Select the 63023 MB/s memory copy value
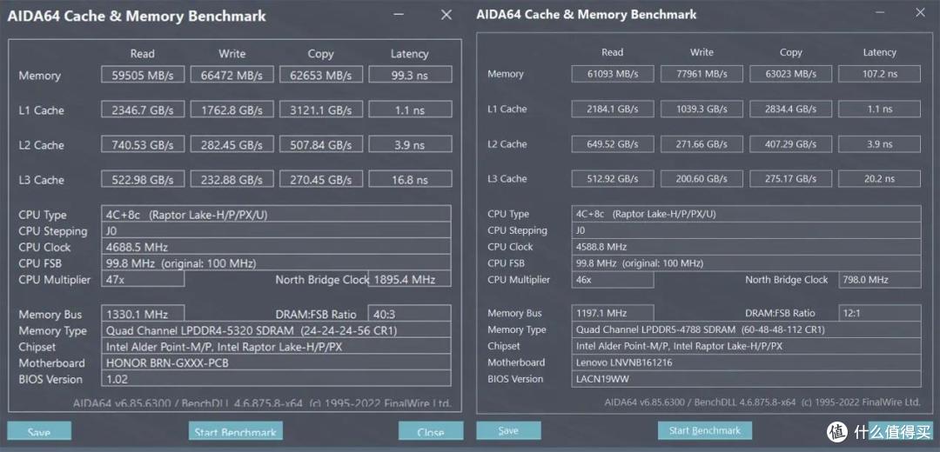This screenshot has height=452, width=940. coord(790,74)
